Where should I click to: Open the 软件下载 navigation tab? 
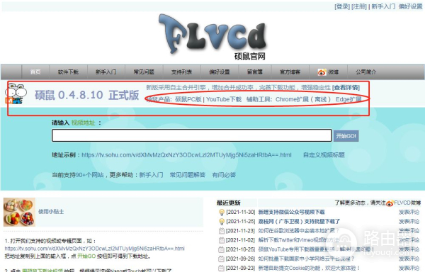point(68,72)
